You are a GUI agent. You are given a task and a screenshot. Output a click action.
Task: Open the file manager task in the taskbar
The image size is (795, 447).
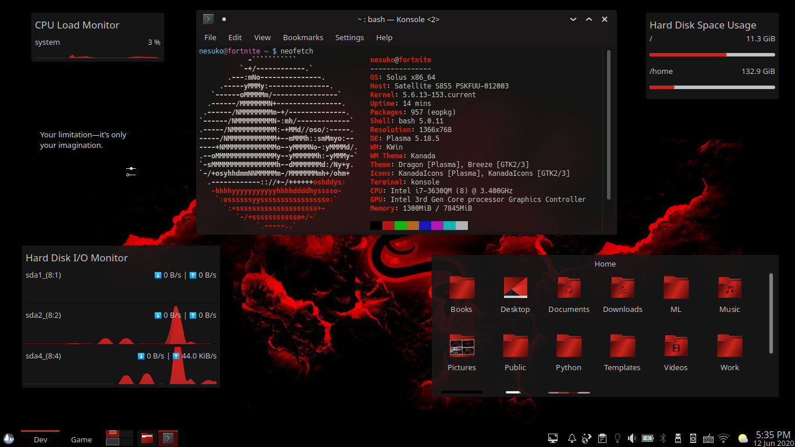pyautogui.click(x=147, y=438)
